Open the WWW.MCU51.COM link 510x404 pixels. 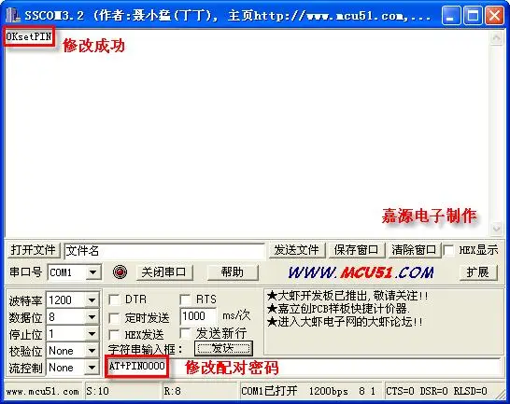[361, 272]
